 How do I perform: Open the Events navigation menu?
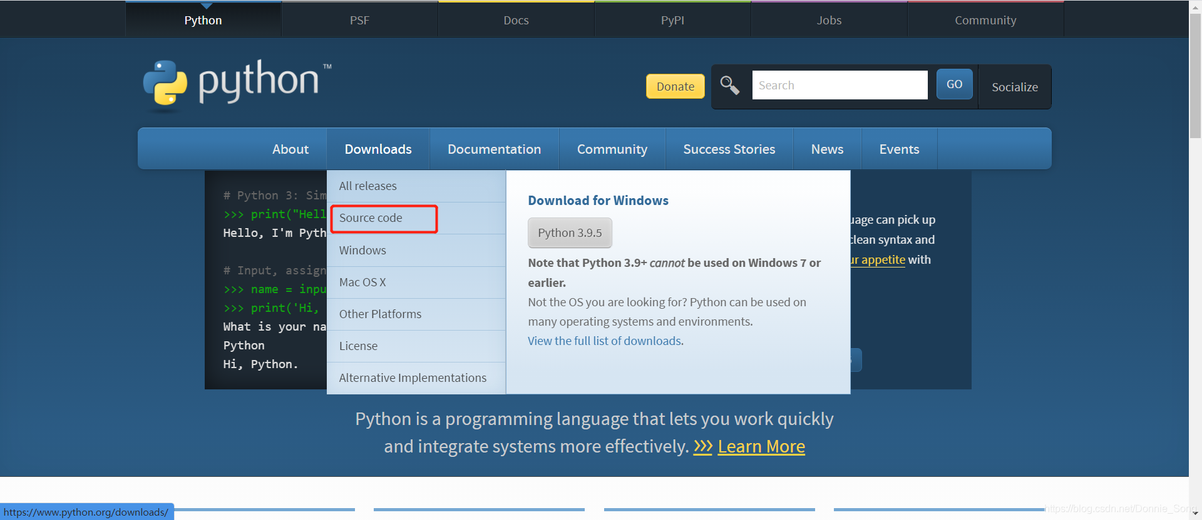900,149
